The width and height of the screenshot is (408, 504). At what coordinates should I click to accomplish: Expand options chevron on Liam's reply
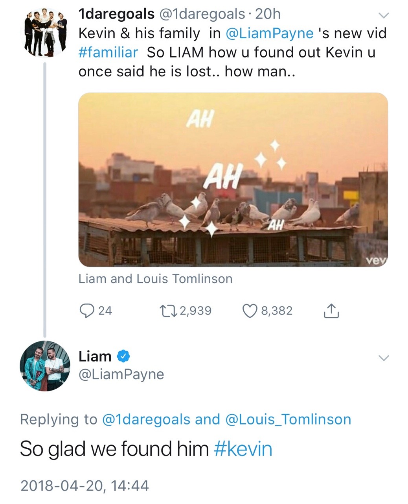[x=383, y=358]
